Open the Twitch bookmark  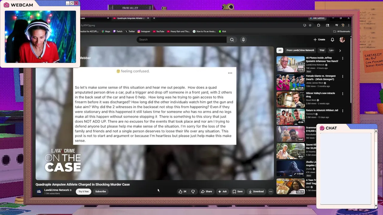click(x=118, y=31)
